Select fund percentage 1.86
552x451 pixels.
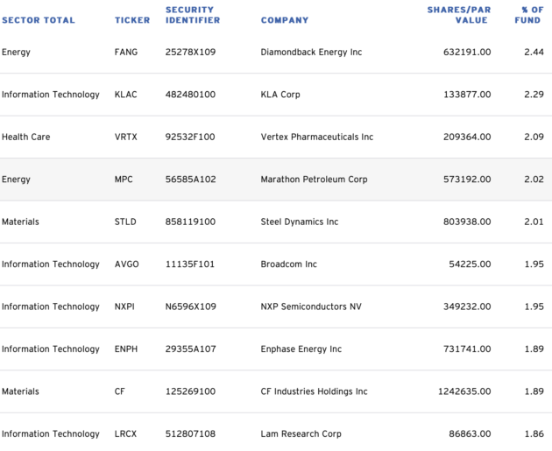pyautogui.click(x=534, y=433)
